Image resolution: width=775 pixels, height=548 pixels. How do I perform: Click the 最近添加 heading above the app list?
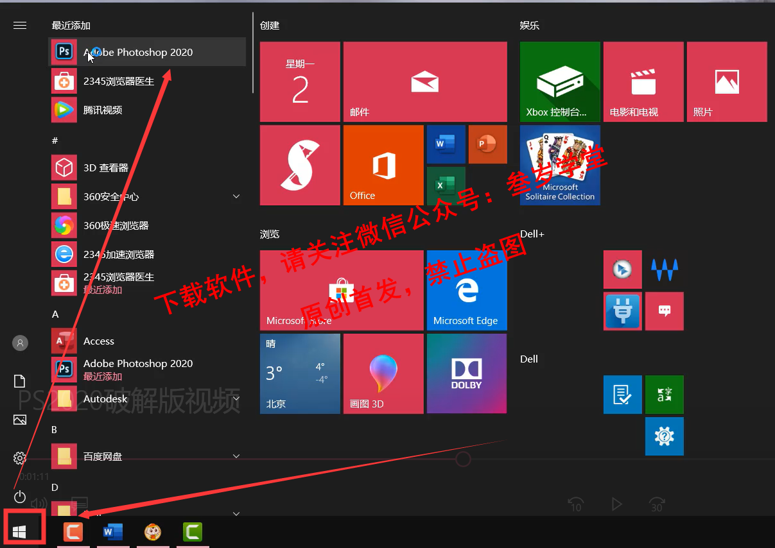[71, 26]
